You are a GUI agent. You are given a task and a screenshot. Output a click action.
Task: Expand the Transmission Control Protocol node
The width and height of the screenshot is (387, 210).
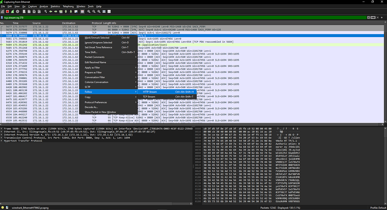(x=2, y=137)
